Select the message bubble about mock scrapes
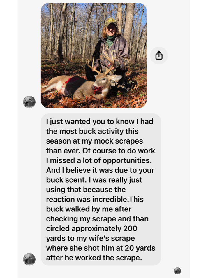This screenshot has height=278, width=208. (x=101, y=189)
